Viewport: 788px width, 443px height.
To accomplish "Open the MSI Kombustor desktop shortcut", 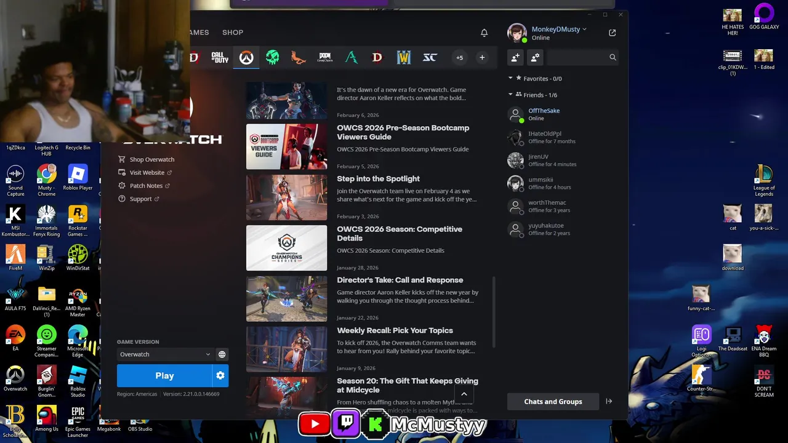I will (x=15, y=221).
